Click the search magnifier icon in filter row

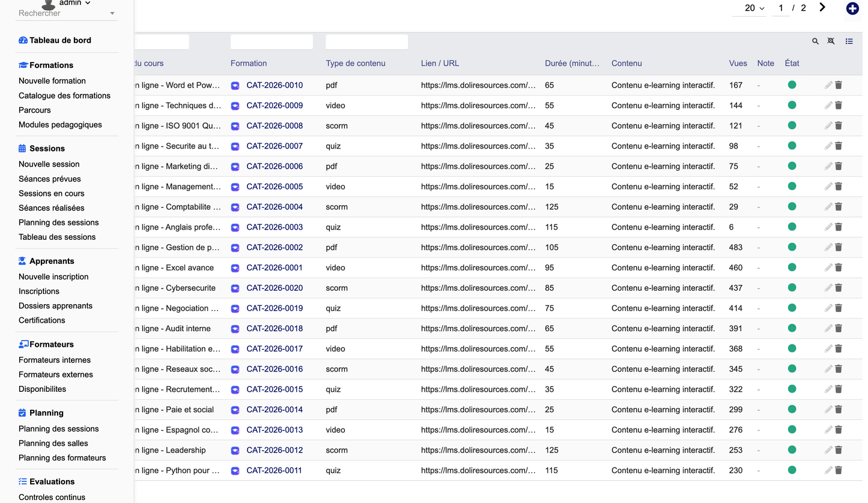coord(815,41)
